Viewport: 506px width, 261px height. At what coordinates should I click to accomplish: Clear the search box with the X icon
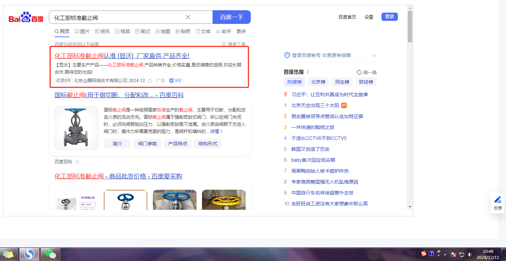point(188,17)
